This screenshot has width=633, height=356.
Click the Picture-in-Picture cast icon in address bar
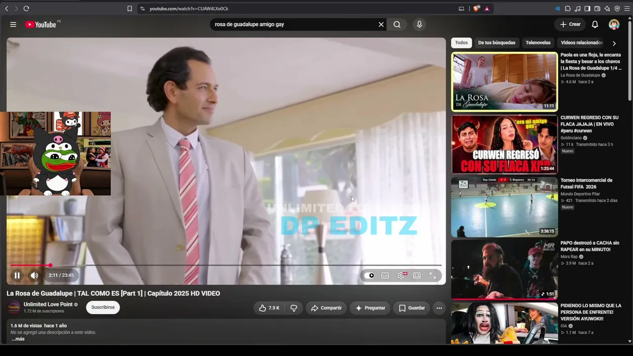point(461,8)
